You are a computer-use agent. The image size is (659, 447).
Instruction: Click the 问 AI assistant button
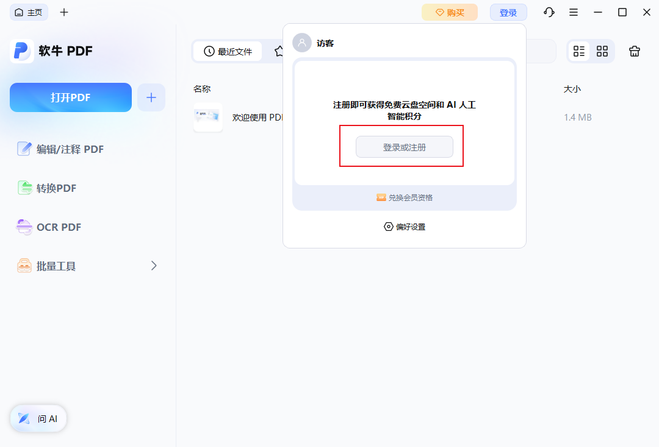click(x=38, y=418)
